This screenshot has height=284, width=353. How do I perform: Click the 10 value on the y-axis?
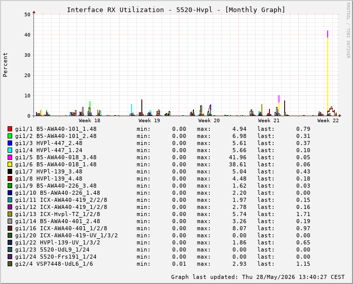click(x=27, y=96)
